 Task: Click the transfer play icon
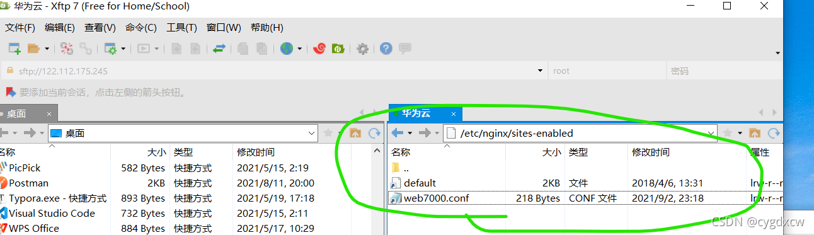tap(144, 49)
